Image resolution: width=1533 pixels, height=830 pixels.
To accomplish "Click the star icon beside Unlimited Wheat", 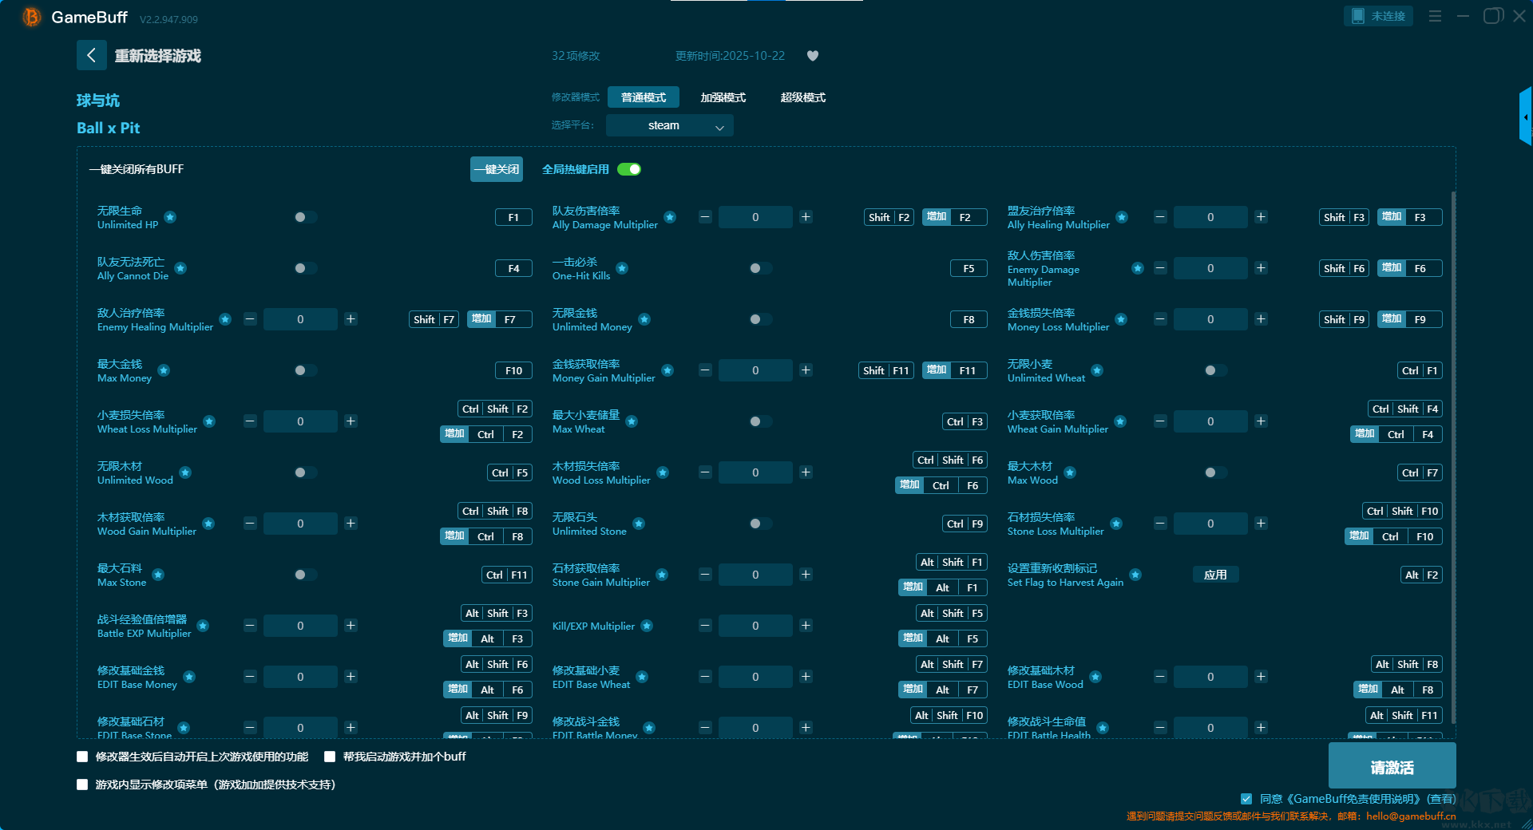I will pos(1097,370).
